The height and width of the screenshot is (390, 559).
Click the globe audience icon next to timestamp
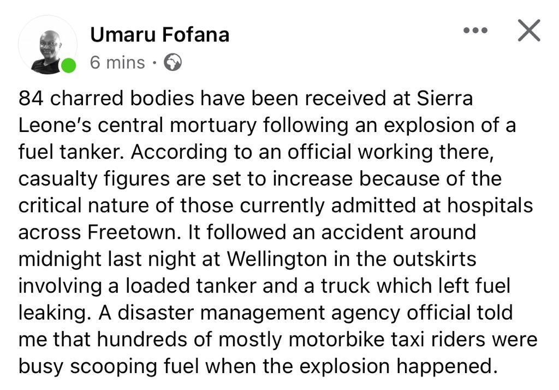[173, 63]
